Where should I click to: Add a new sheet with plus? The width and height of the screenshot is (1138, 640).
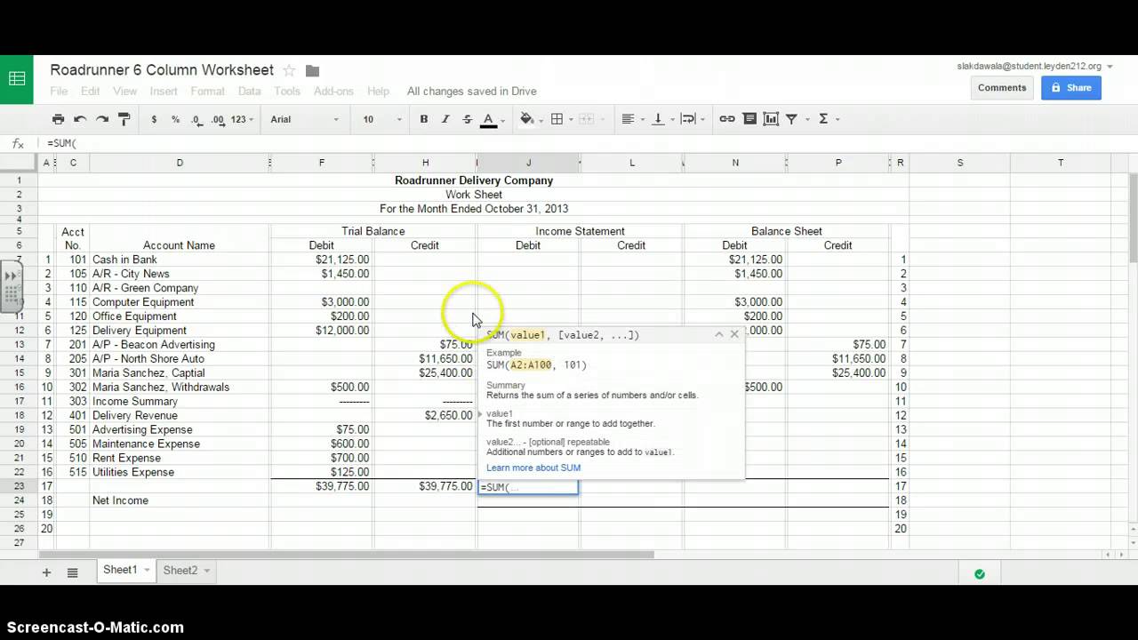coord(46,572)
